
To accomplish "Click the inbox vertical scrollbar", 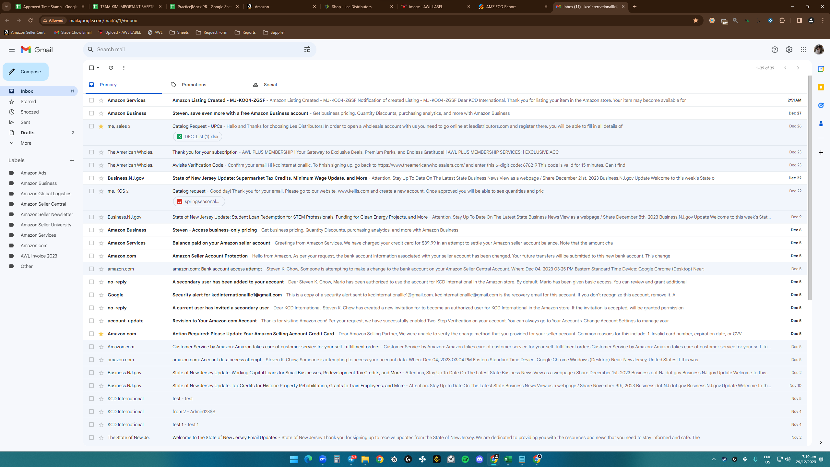I will coord(810,188).
